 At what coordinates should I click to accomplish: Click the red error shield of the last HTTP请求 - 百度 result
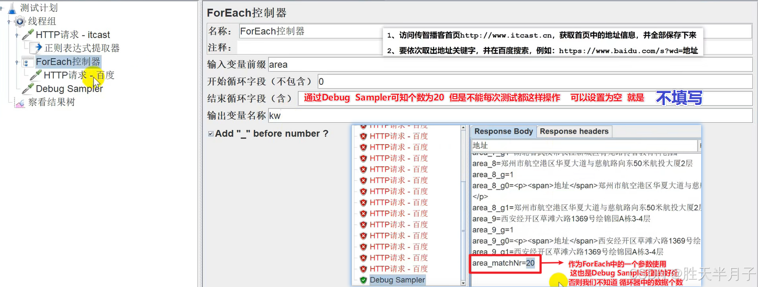click(363, 269)
